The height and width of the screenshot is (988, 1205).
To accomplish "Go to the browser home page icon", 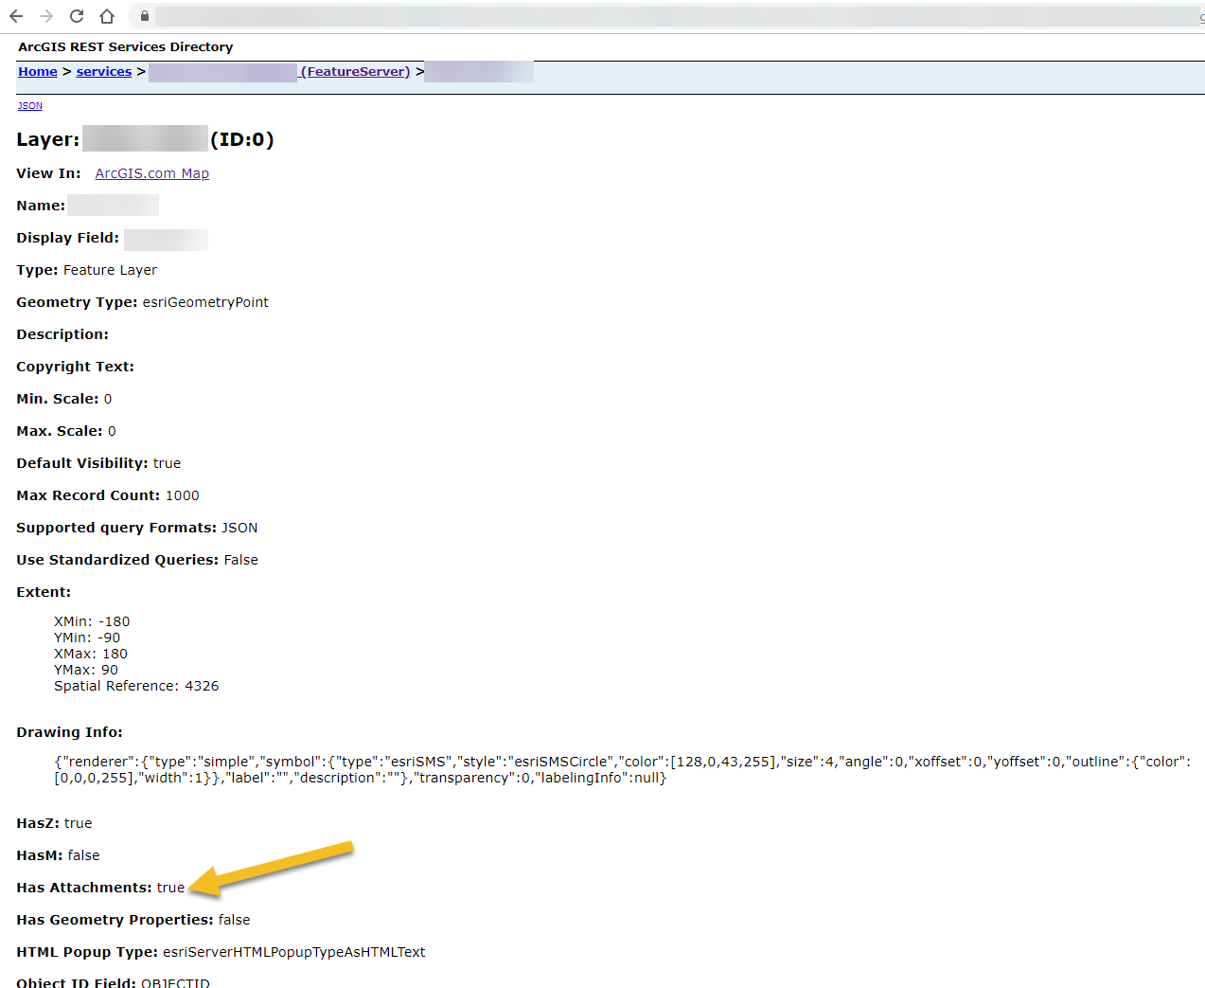I will [107, 16].
